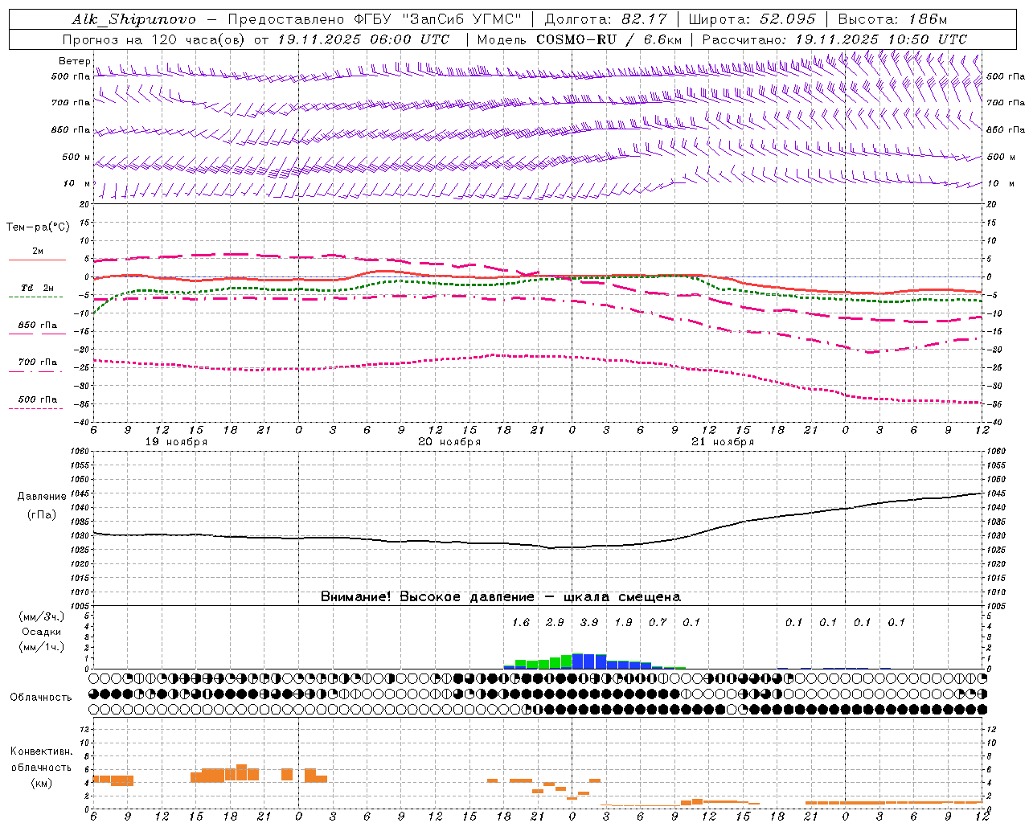Image resolution: width=1029 pixels, height=823 pixels.
Task: Select the 'Осадки' precipitation label
Action: (x=42, y=632)
